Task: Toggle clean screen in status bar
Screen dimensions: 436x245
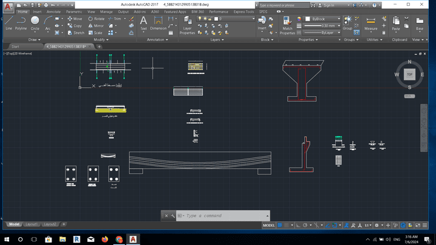Action: pyautogui.click(x=418, y=225)
